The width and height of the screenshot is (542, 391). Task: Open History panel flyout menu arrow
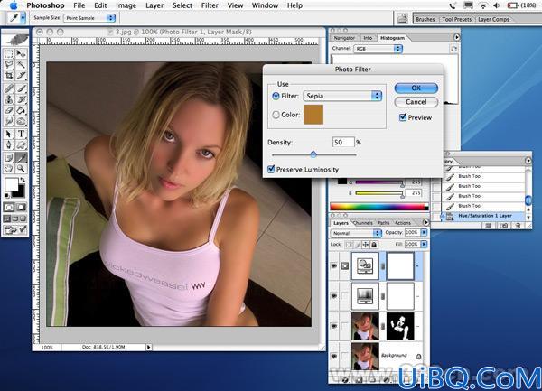point(528,160)
